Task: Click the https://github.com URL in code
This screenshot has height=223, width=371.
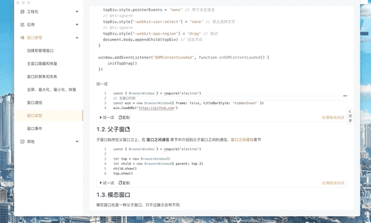Action: pyautogui.click(x=156, y=108)
